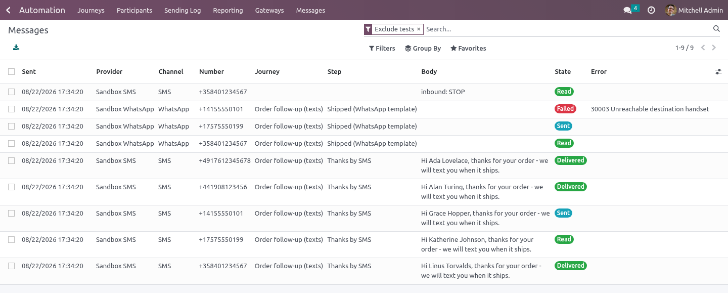Sort by the Step column header

(334, 72)
